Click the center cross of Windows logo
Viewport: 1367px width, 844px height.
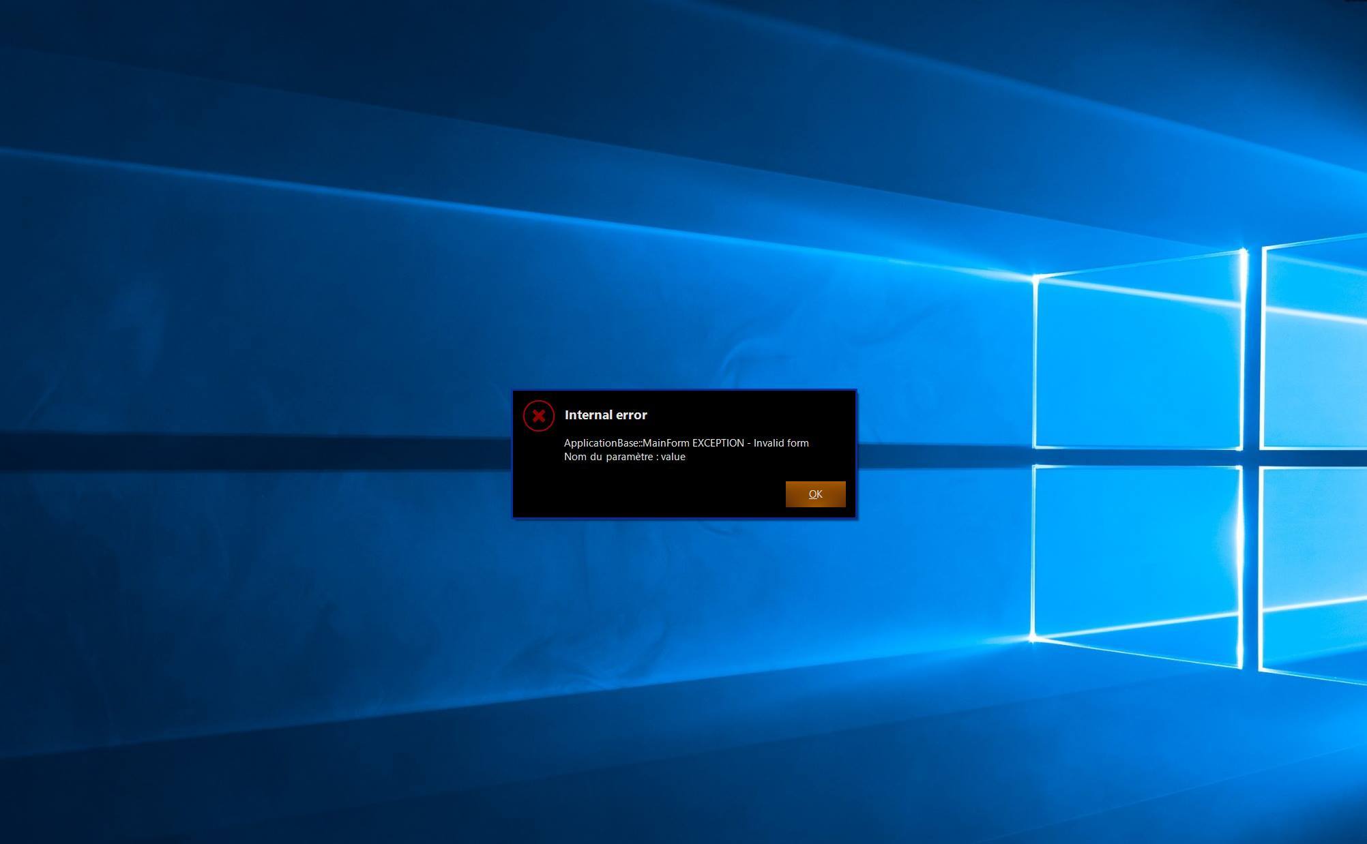click(x=1250, y=457)
